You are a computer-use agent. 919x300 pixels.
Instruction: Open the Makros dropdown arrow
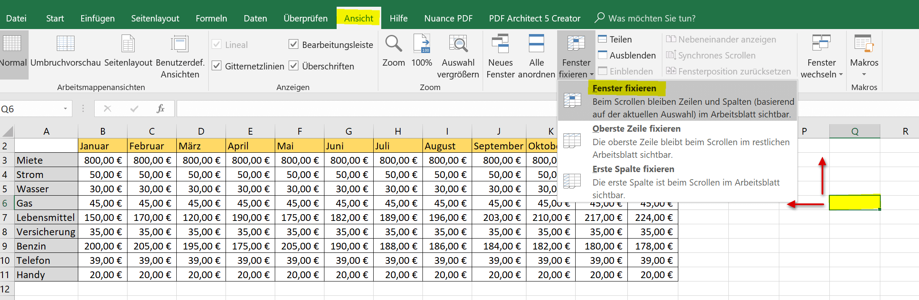click(x=864, y=74)
